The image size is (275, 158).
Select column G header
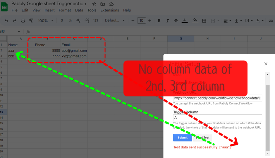click(x=181, y=39)
